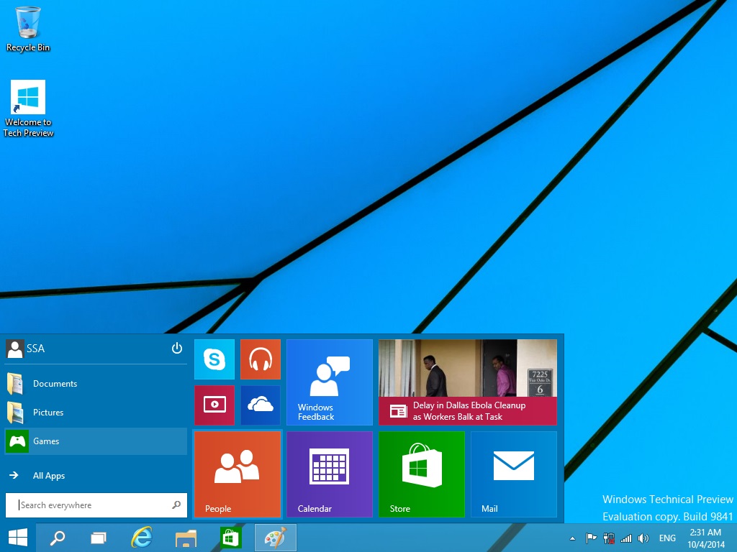Screen dimensions: 737x552
Task: Open the Video tile
Action: 214,405
